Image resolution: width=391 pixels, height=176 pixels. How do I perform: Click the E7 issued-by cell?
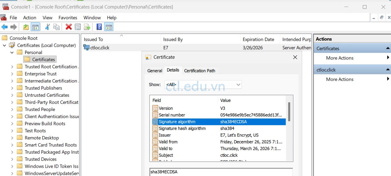pos(166,48)
